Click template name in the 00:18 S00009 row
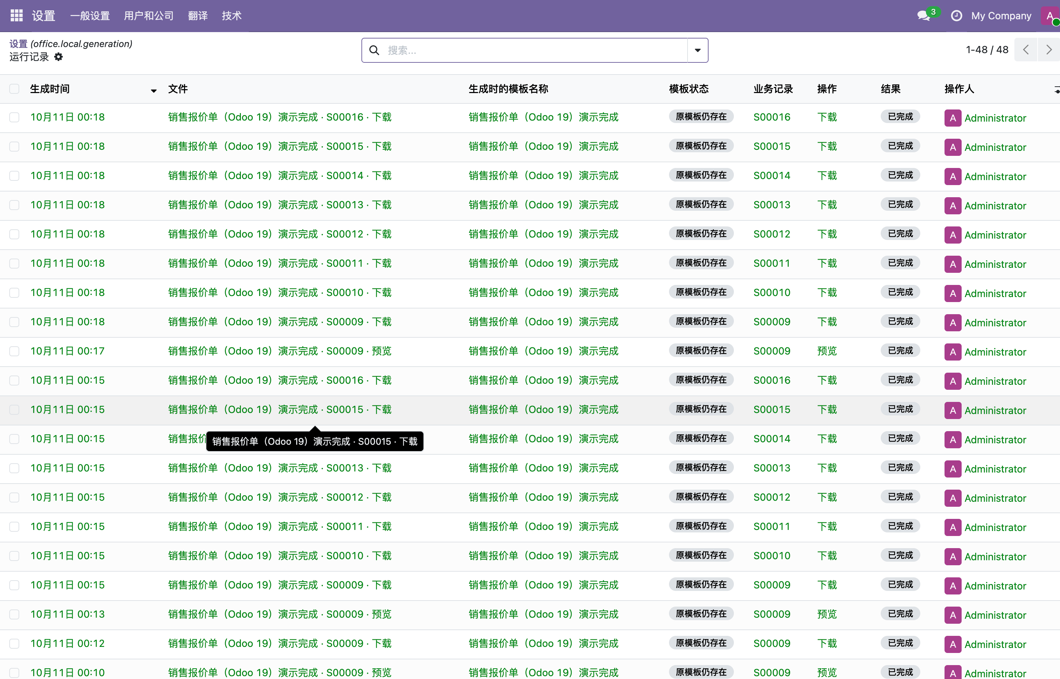 pos(543,322)
